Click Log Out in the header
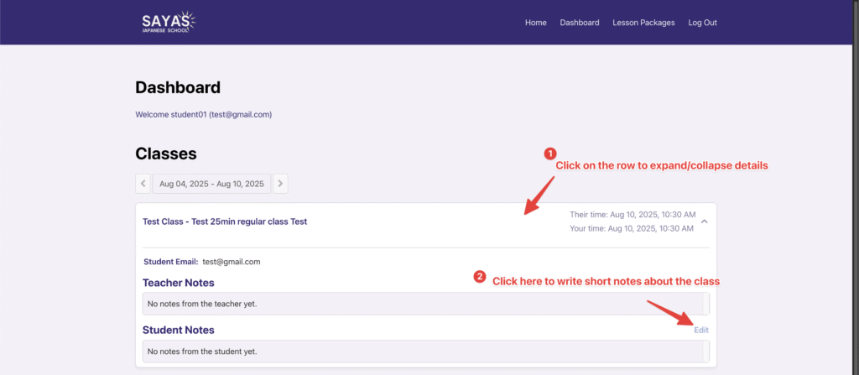Viewport: 859px width, 375px height. [x=702, y=23]
